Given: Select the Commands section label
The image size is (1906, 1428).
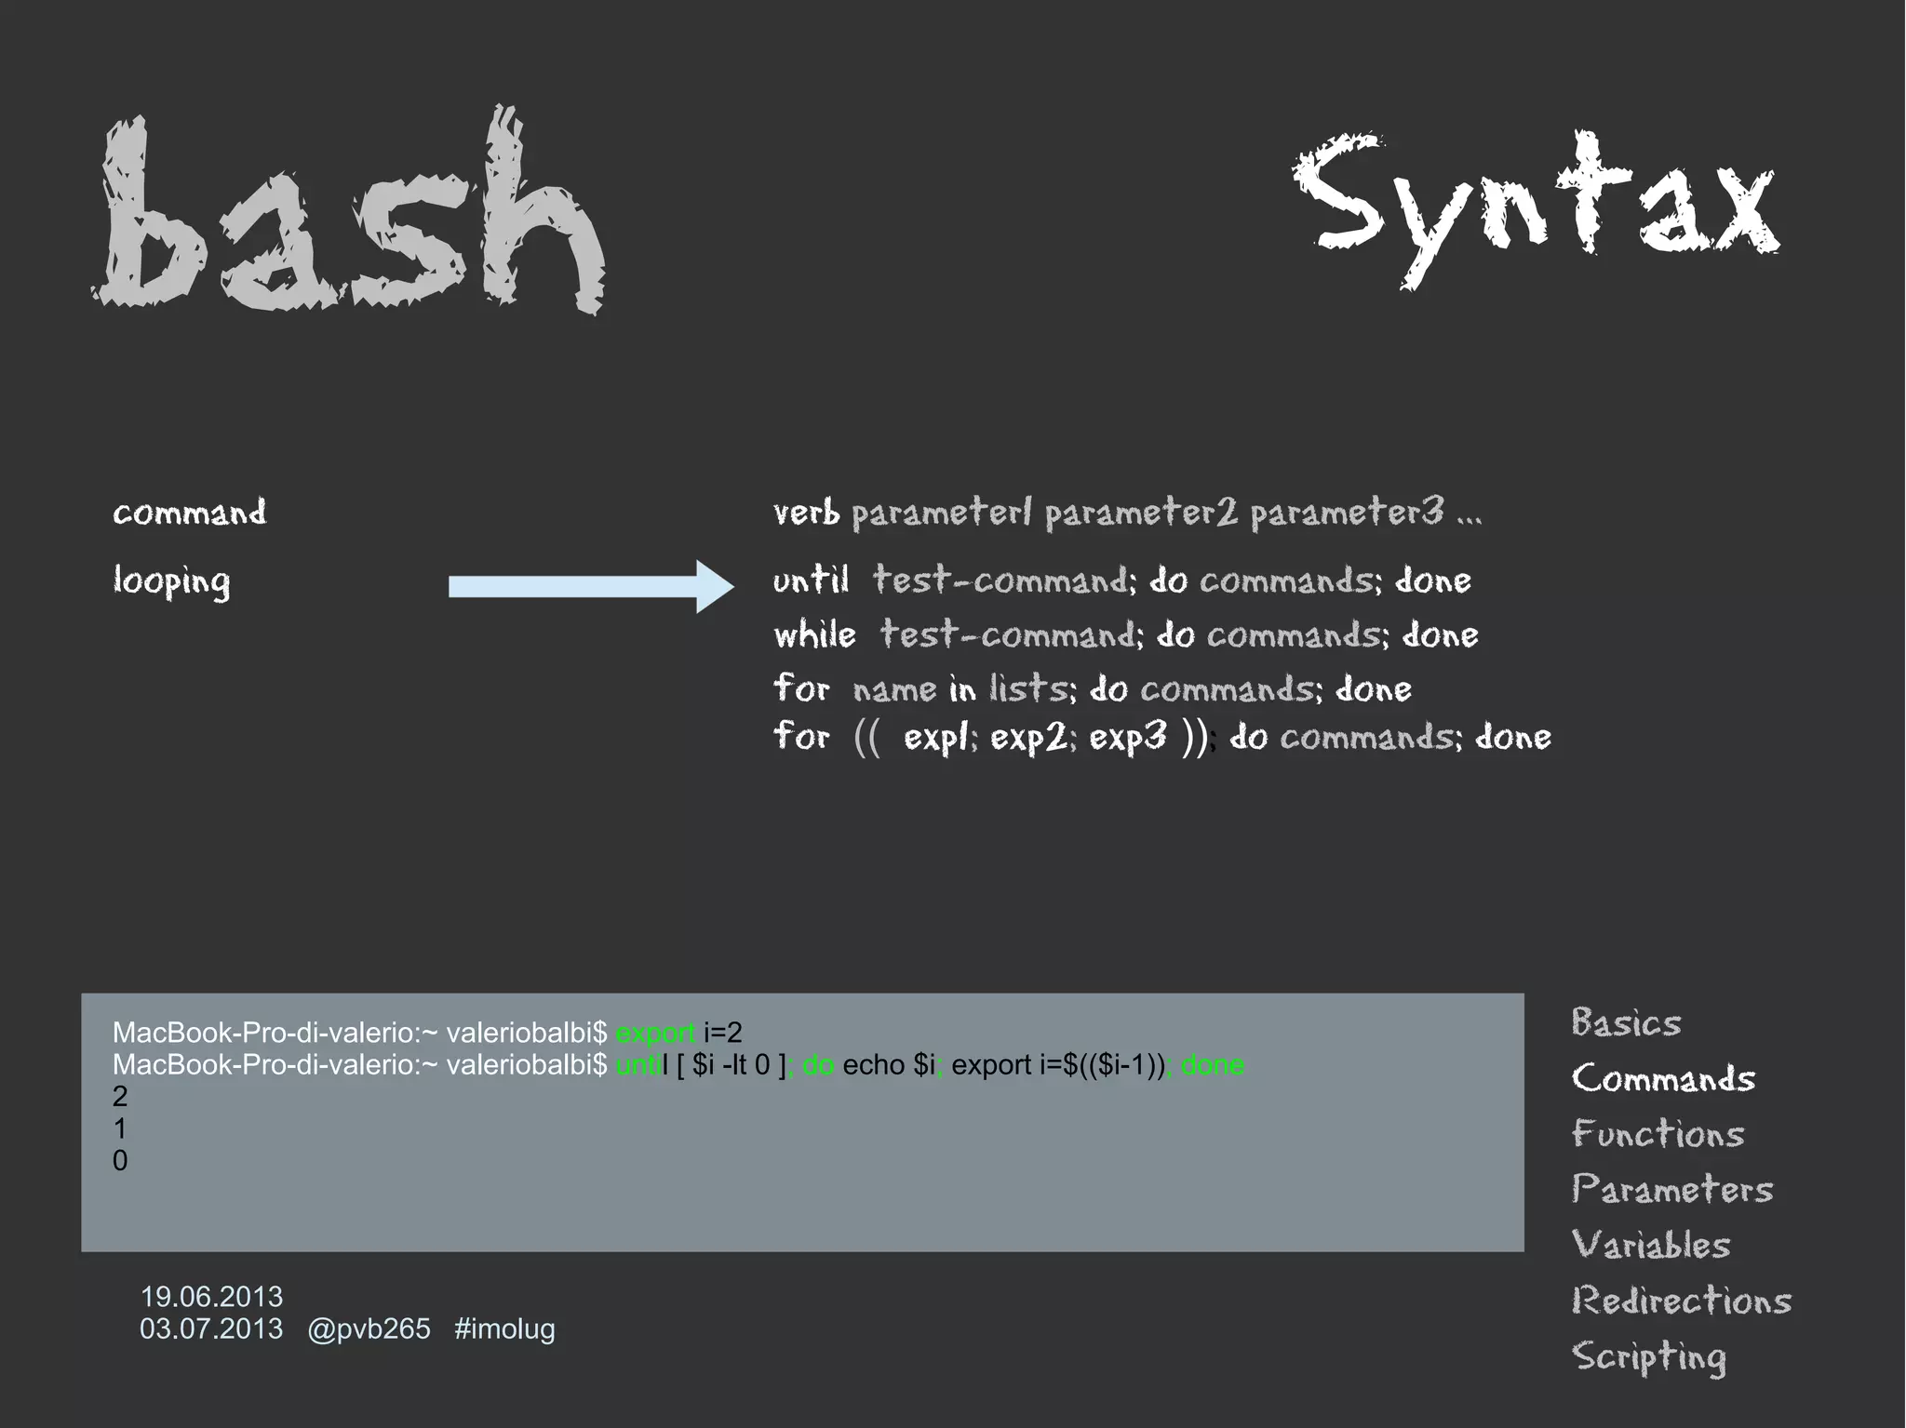Looking at the screenshot, I should pyautogui.click(x=1663, y=1078).
